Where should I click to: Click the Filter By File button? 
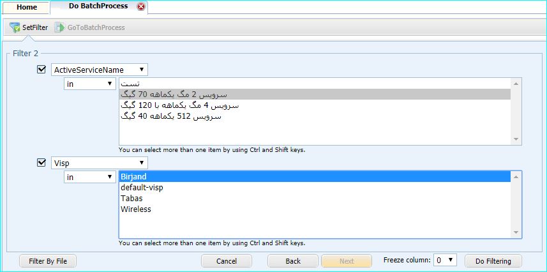48,261
